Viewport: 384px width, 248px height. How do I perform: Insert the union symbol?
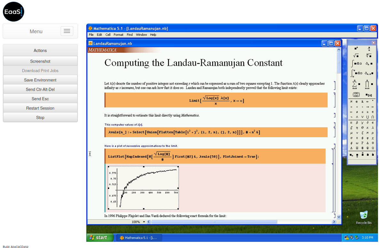pyautogui.click(x=367, y=117)
